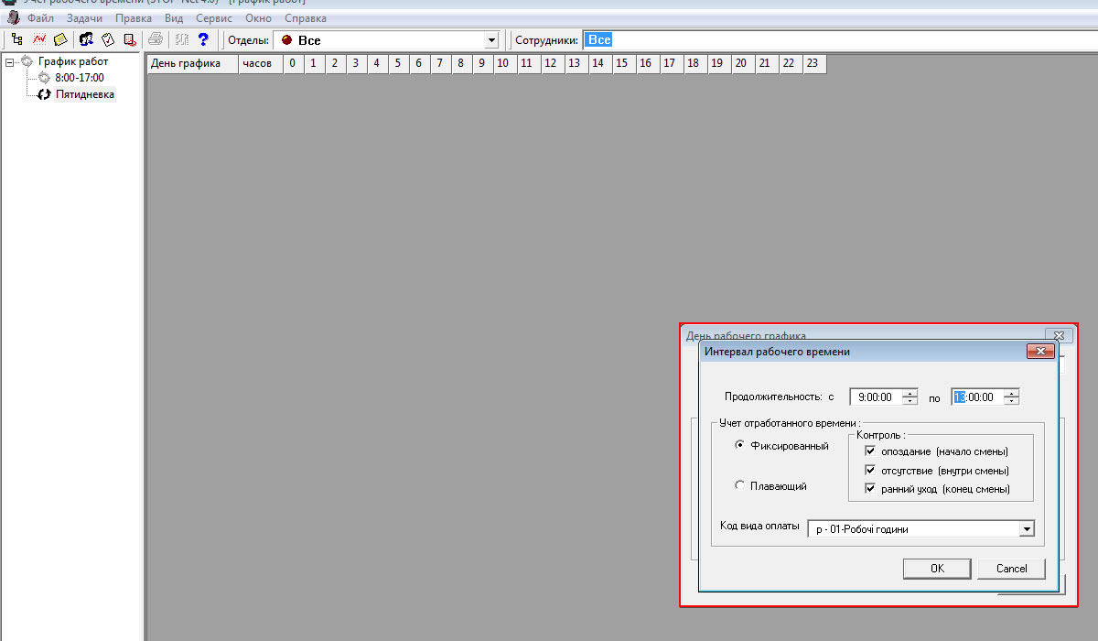The width and height of the screenshot is (1098, 641).
Task: Close the Интервал рабочего времени dialog
Action: point(1040,352)
